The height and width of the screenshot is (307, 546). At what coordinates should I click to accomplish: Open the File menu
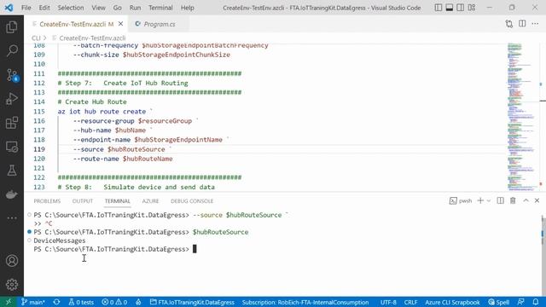26,8
